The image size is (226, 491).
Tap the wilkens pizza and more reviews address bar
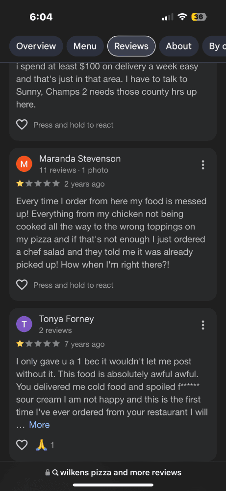[x=113, y=472]
